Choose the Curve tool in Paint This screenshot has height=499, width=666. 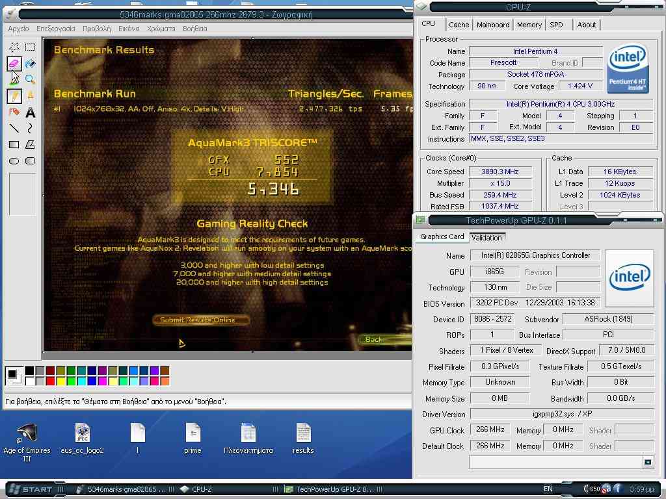coord(30,128)
